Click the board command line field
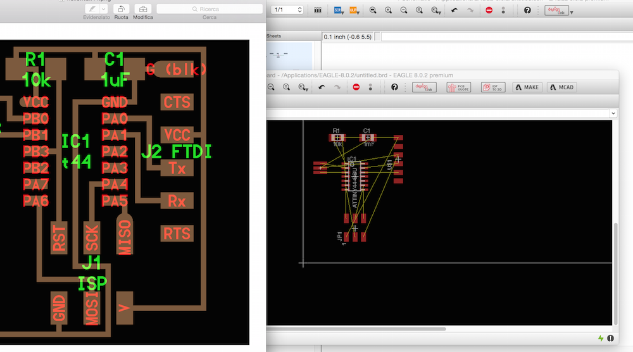This screenshot has height=352, width=633. (438, 113)
